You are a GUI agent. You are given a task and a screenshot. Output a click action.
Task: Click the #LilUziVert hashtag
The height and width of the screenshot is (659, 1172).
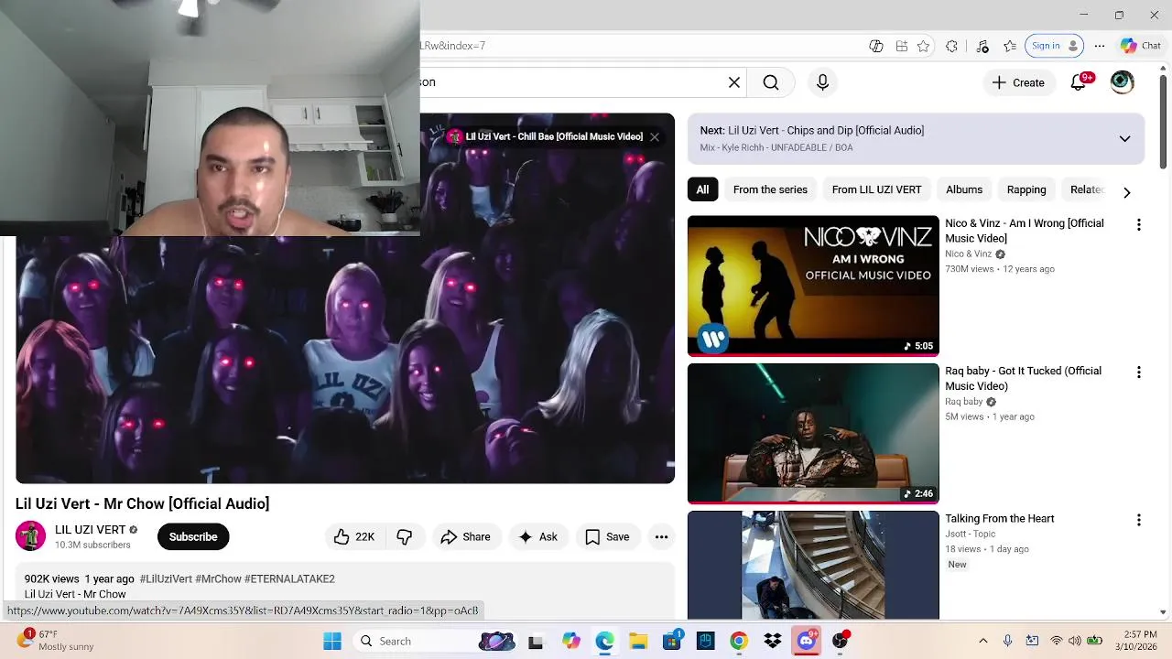click(166, 579)
